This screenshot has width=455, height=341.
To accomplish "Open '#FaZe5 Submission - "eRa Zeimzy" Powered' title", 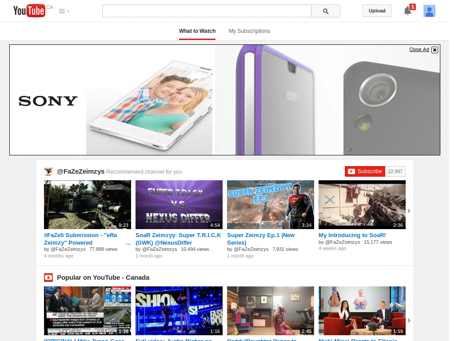I will [x=81, y=239].
